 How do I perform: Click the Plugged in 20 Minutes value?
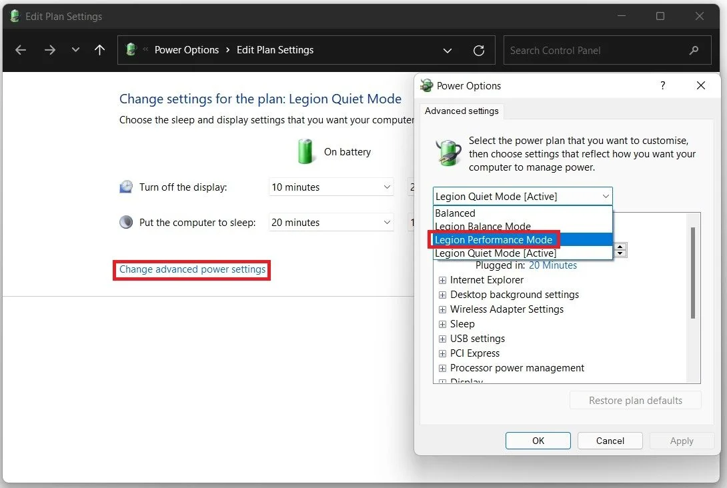[x=553, y=265]
